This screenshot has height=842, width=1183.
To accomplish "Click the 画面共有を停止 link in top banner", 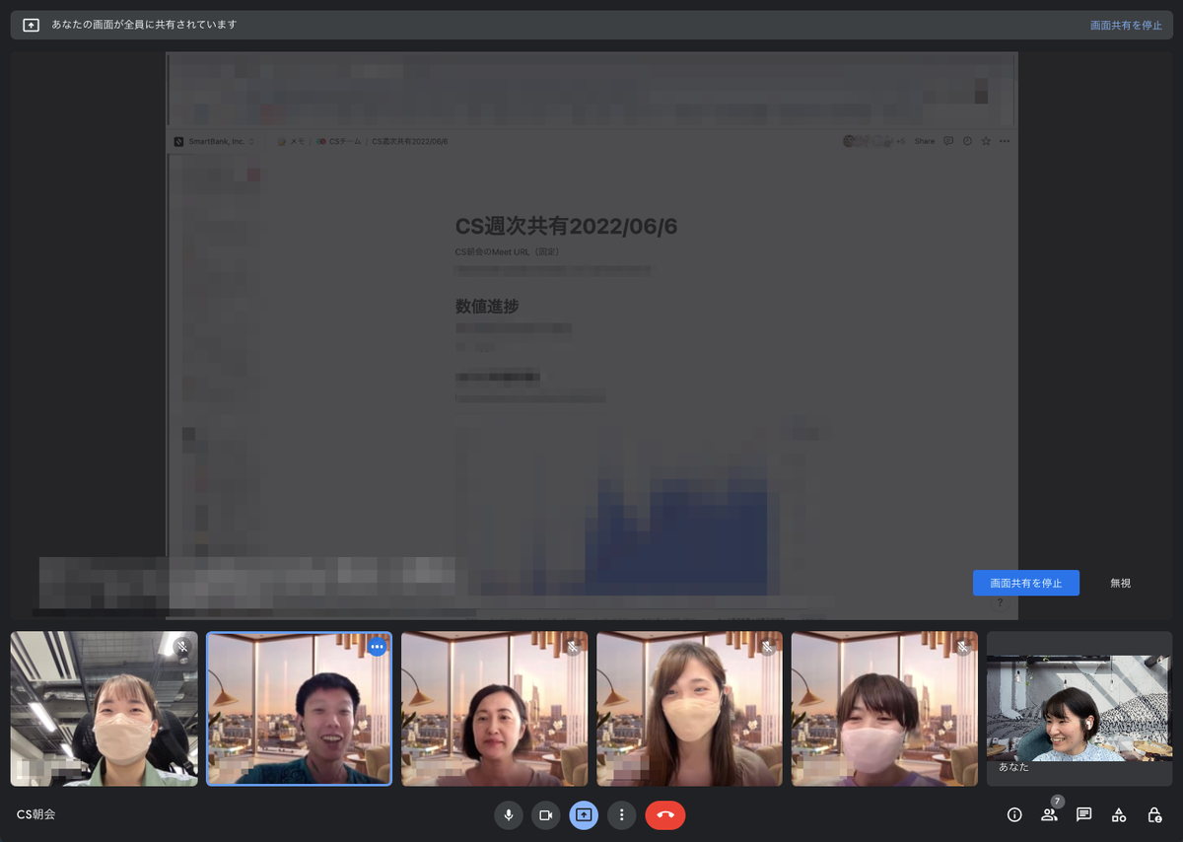I will tap(1126, 25).
